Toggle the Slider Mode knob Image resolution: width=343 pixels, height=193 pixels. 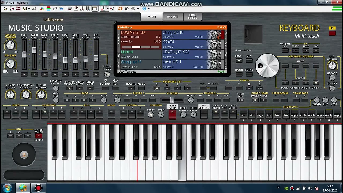point(107,74)
